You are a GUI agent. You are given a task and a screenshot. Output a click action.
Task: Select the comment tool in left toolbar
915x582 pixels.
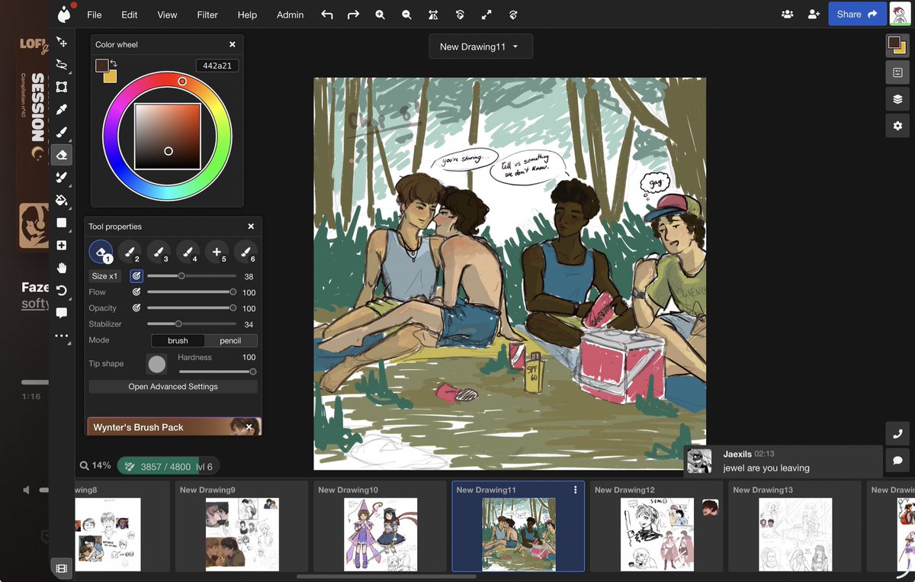click(x=62, y=313)
